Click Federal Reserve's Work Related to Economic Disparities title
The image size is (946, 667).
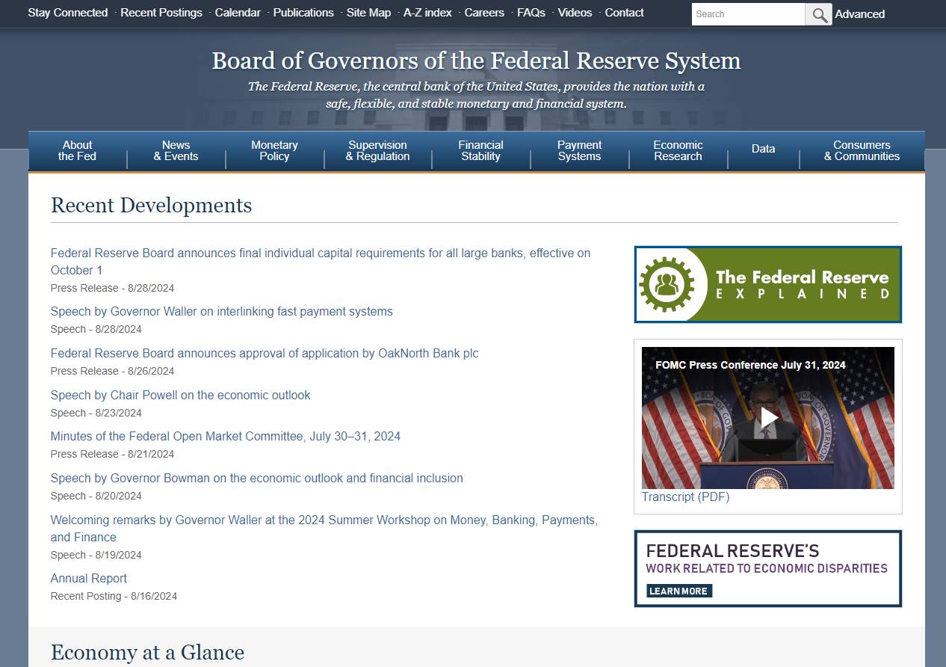(x=767, y=559)
